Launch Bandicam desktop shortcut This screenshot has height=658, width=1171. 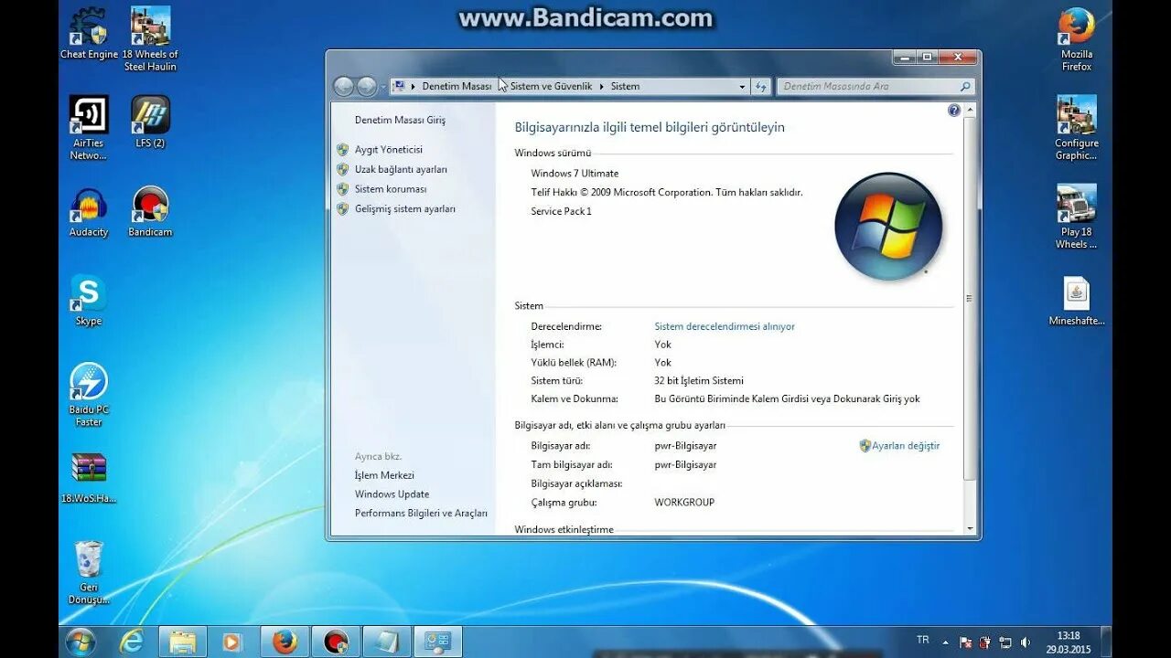click(150, 212)
